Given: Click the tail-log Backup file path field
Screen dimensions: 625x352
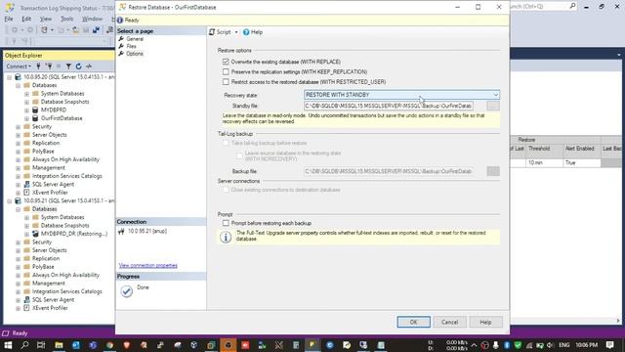Looking at the screenshot, I should coord(389,171).
